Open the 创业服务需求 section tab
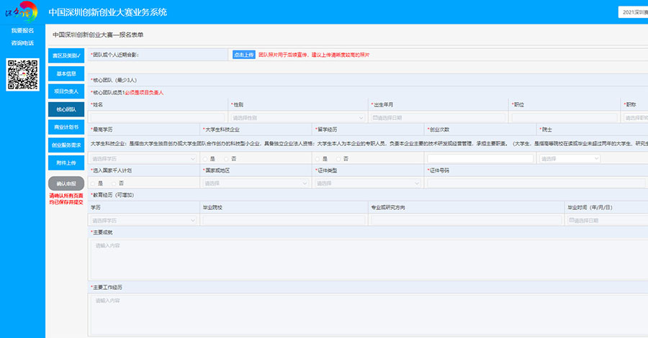 (x=66, y=145)
